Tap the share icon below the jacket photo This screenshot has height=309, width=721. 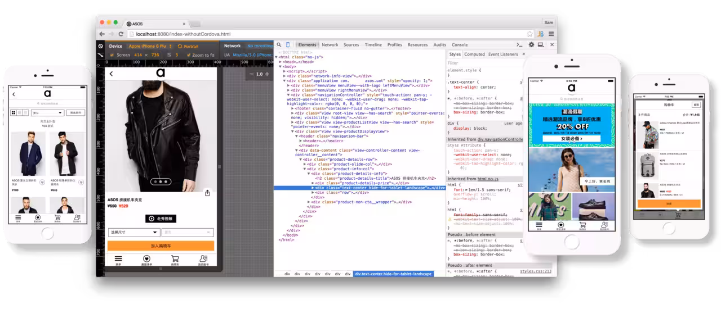(207, 193)
